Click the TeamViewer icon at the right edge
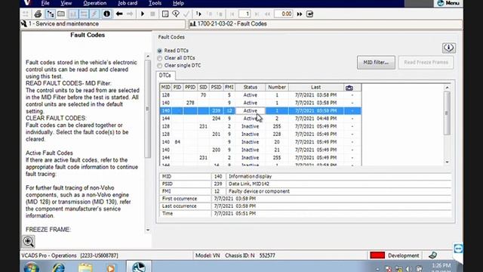The image size is (483, 272). click(x=458, y=249)
